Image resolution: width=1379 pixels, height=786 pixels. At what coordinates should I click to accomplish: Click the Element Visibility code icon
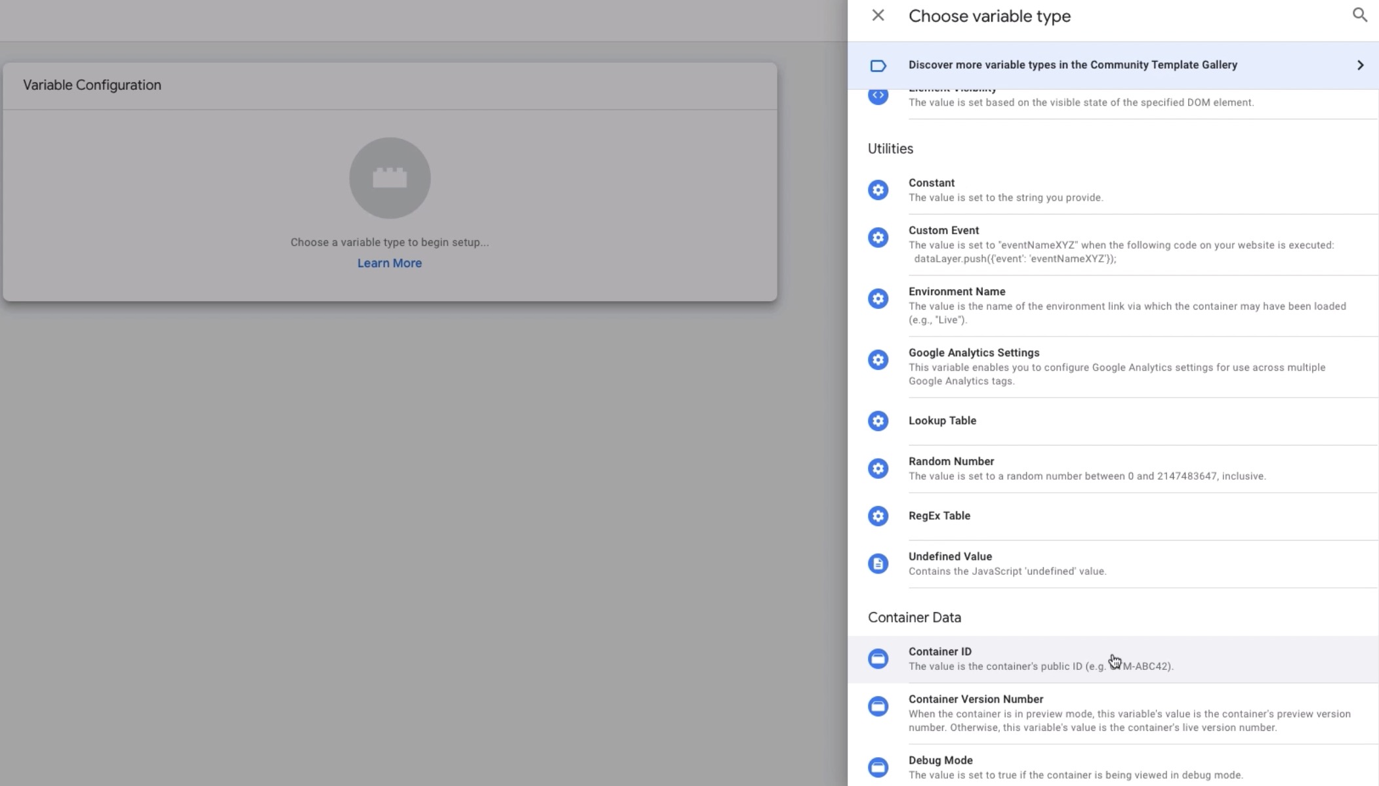click(878, 96)
